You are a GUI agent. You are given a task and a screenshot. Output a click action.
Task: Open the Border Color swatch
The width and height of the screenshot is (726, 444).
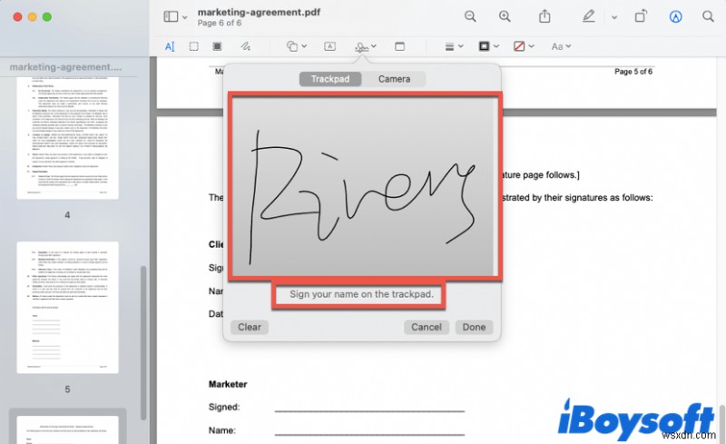(x=484, y=46)
